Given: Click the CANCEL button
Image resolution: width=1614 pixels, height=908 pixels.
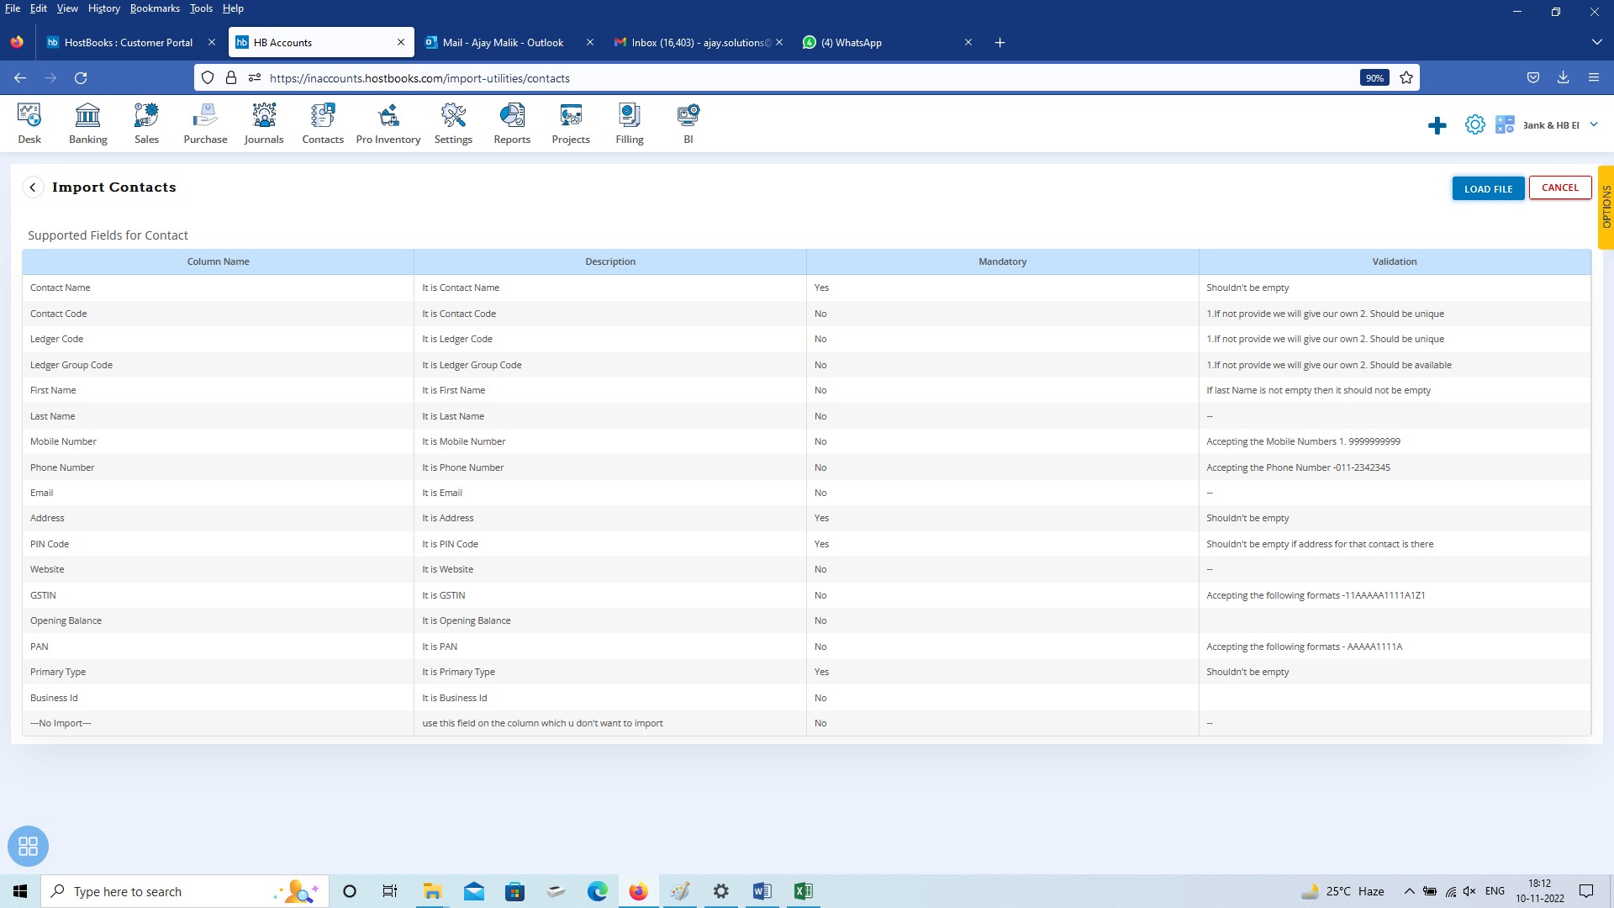Looking at the screenshot, I should click(x=1559, y=187).
